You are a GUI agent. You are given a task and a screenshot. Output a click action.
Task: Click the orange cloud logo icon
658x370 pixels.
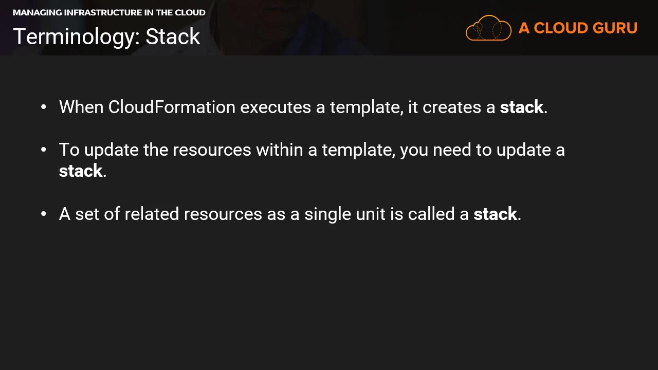(488, 28)
